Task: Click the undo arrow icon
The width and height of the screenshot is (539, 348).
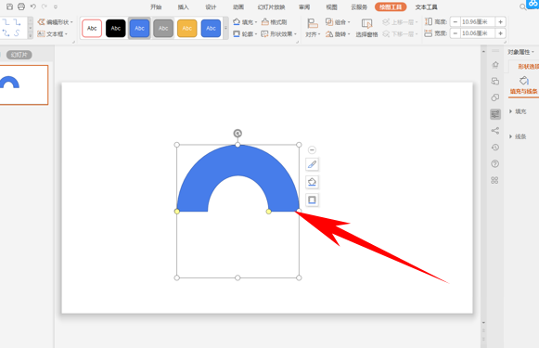Action: click(33, 6)
